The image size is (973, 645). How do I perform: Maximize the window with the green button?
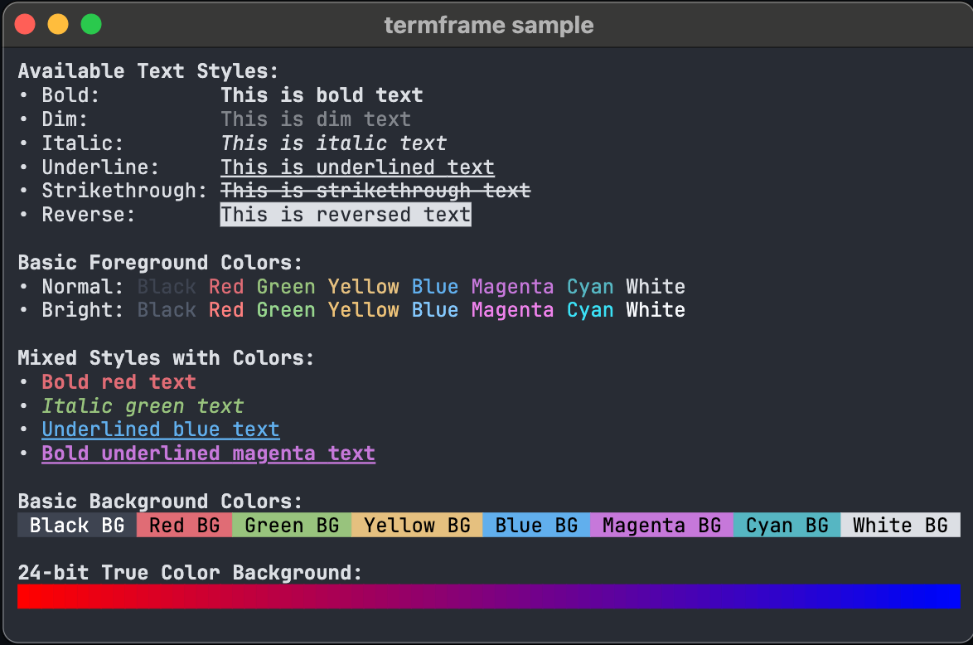[91, 25]
